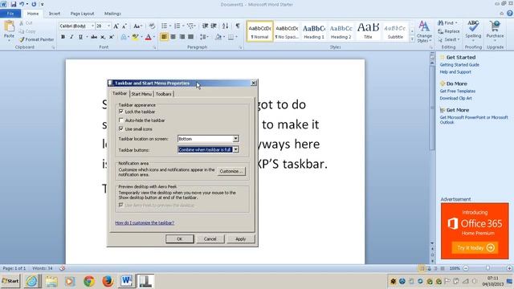Click the Shrink Font icon
Image resolution: width=514 pixels, height=289 pixels.
[x=124, y=26]
